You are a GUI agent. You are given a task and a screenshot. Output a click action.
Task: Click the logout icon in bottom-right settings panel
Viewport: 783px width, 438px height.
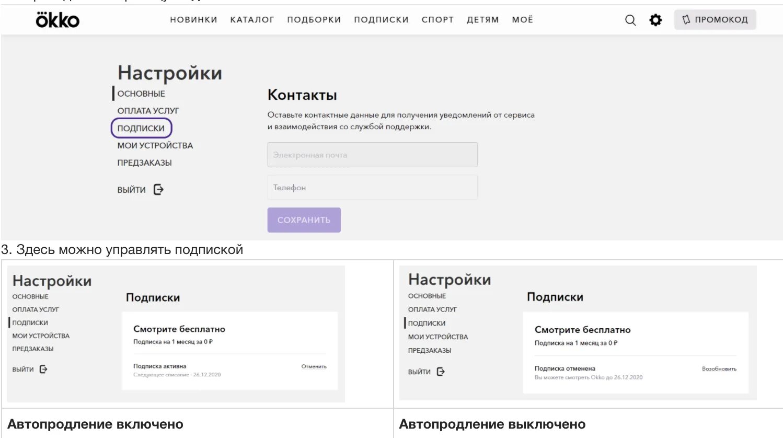click(x=441, y=372)
